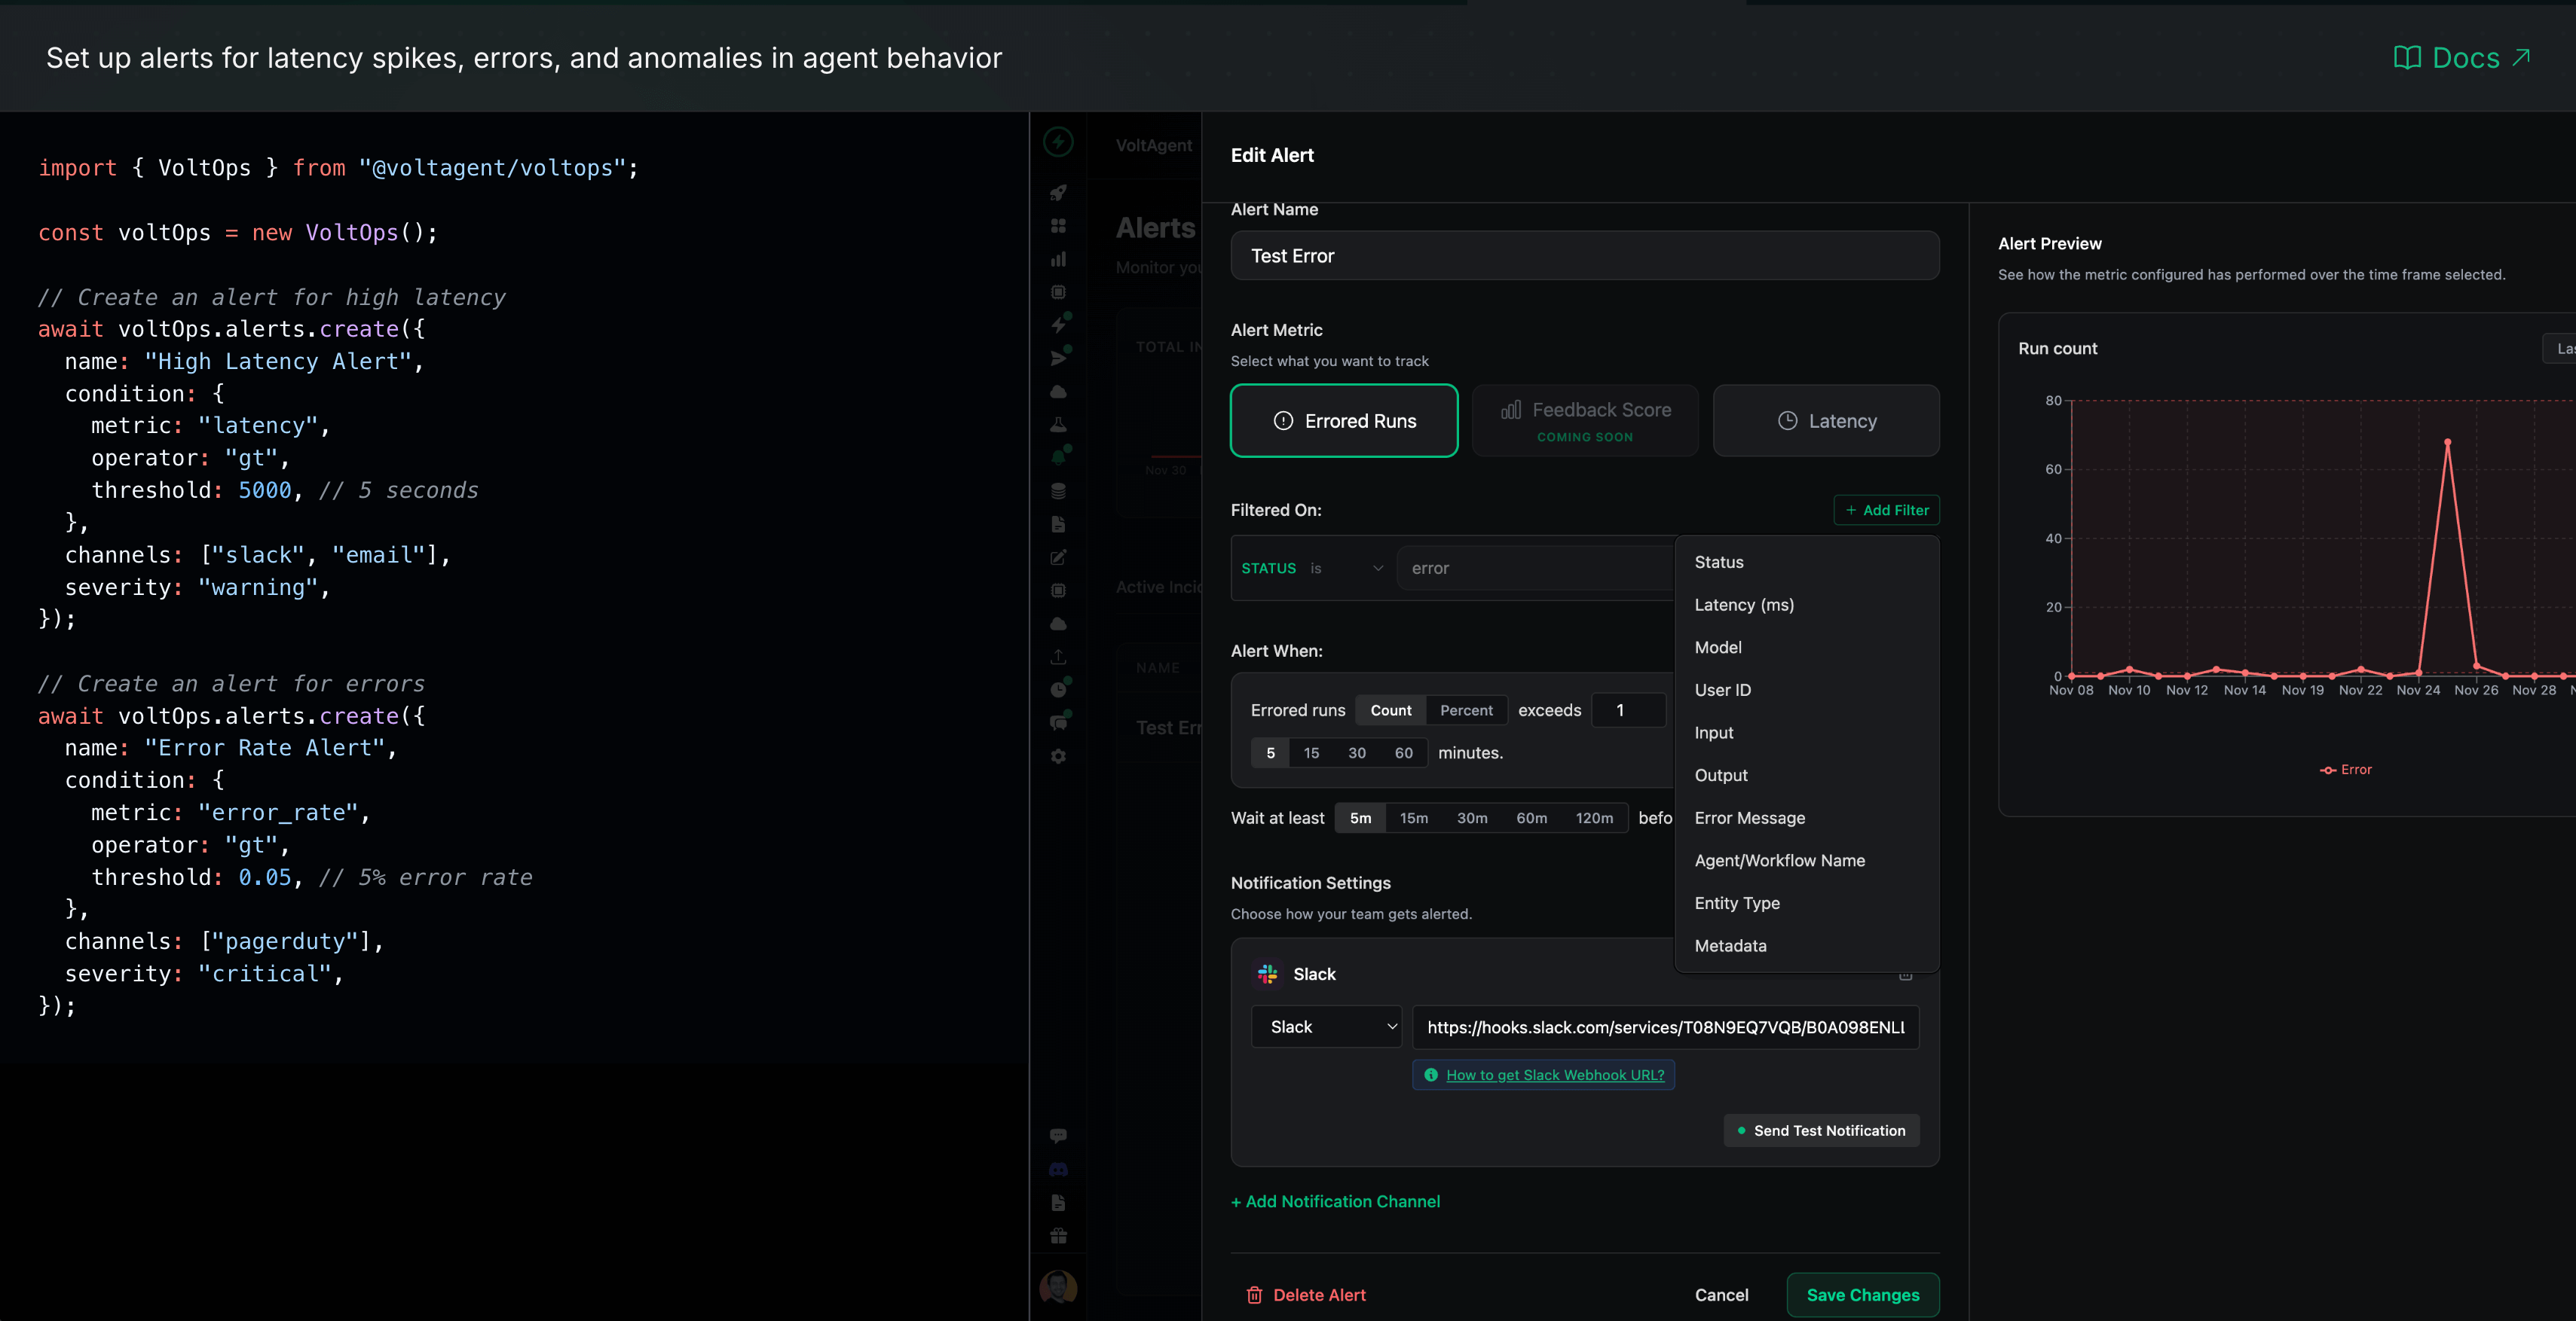Image resolution: width=2576 pixels, height=1321 pixels.
Task: Select the Latency alert metric card
Action: pyautogui.click(x=1825, y=419)
